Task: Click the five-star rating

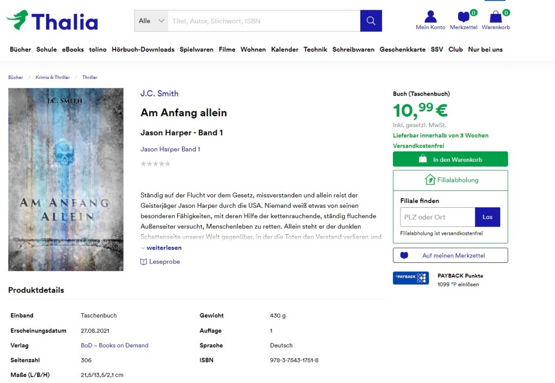Action: [x=156, y=164]
